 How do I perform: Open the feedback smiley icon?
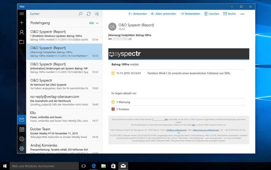click(x=22, y=139)
